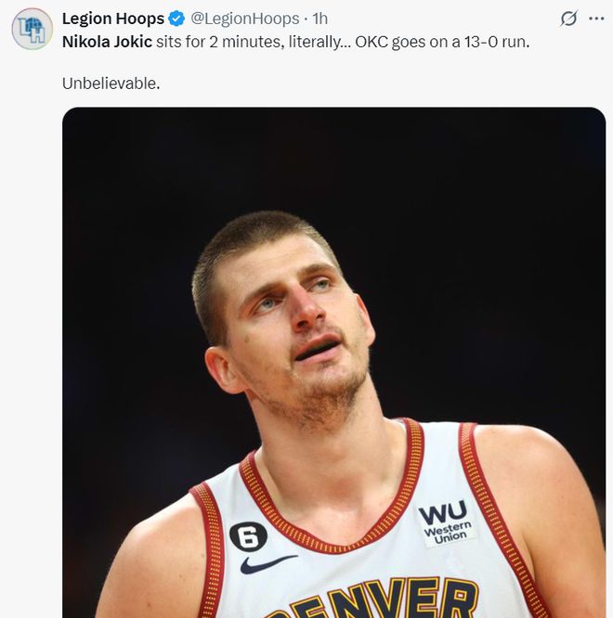
Task: Open the Legion Hoops profile avatar
Action: pos(32,29)
